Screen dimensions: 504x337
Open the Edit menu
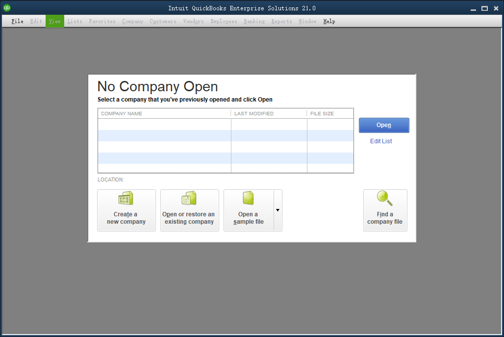(x=36, y=21)
